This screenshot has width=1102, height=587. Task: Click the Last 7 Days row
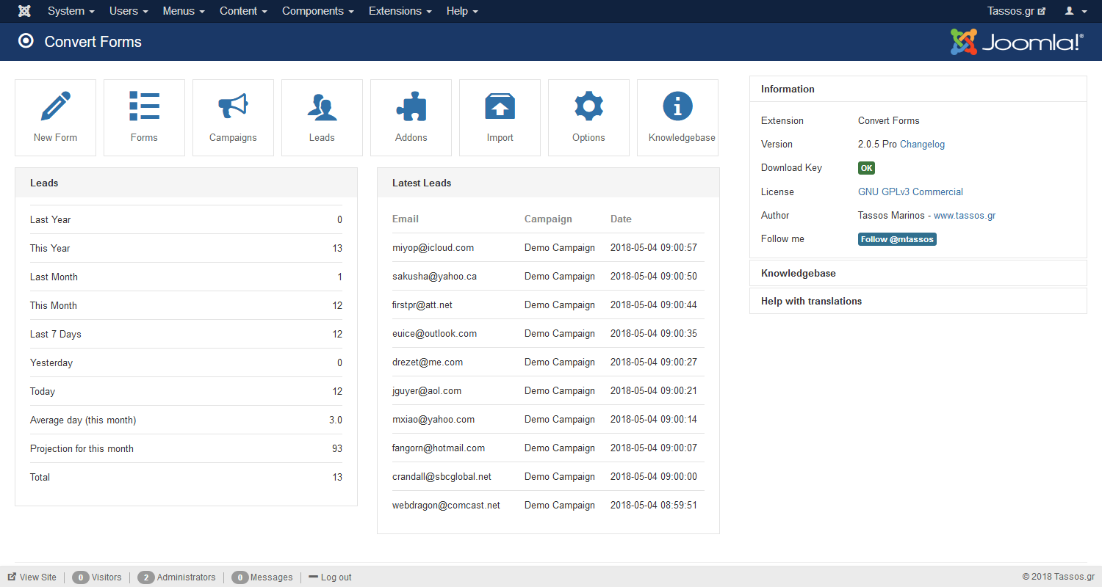186,334
